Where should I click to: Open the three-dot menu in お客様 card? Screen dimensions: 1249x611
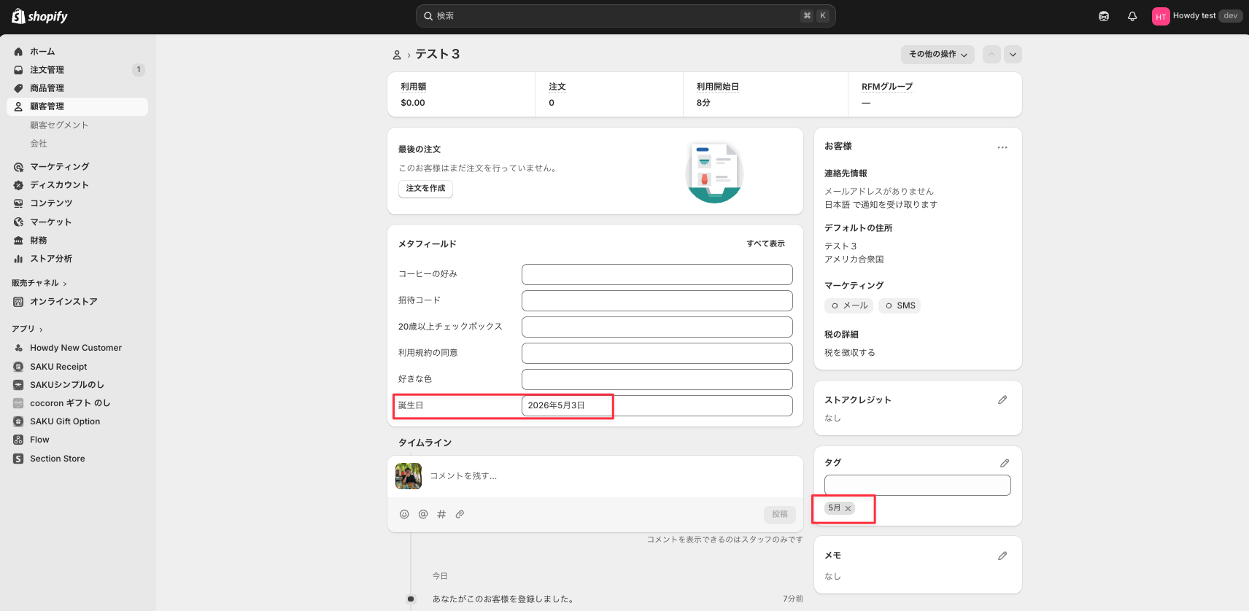[1002, 147]
